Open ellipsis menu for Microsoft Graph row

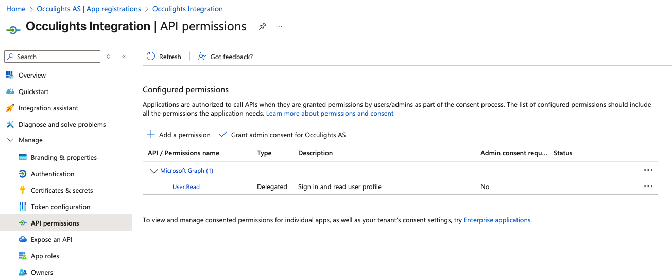(x=648, y=170)
